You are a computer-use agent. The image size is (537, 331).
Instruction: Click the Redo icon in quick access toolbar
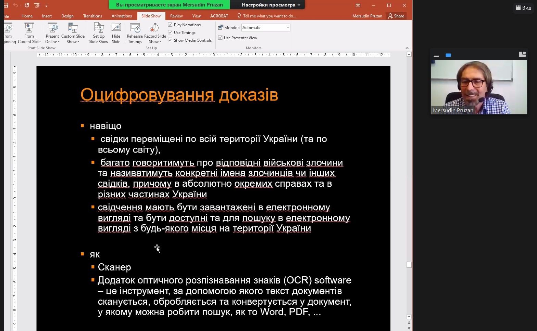[x=27, y=5]
